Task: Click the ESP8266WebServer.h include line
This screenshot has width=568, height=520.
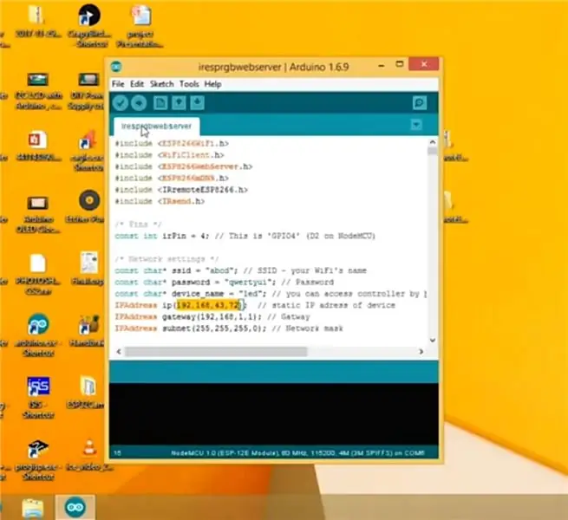Action: tap(184, 166)
